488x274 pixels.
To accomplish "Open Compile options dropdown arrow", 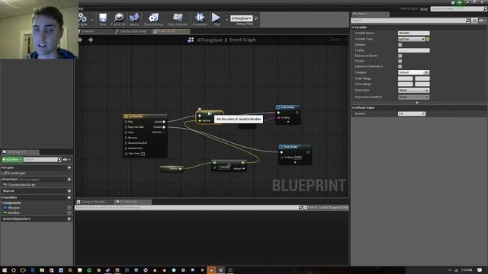I will tap(92, 20).
